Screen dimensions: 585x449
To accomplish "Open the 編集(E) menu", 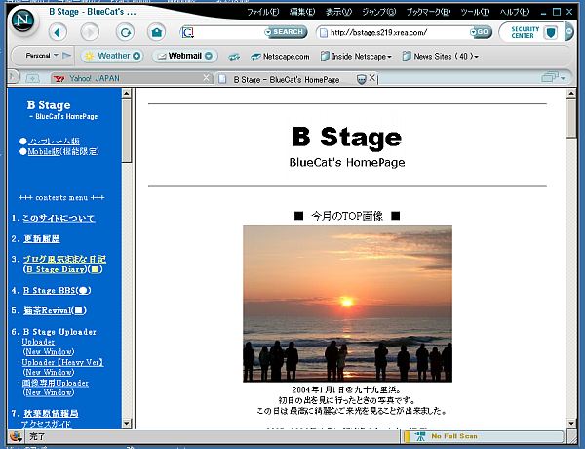I will pos(302,12).
